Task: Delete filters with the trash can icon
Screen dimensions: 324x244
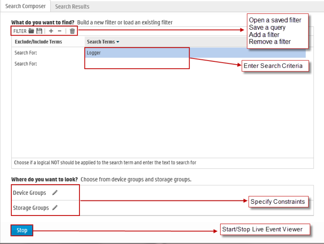Action: point(72,31)
